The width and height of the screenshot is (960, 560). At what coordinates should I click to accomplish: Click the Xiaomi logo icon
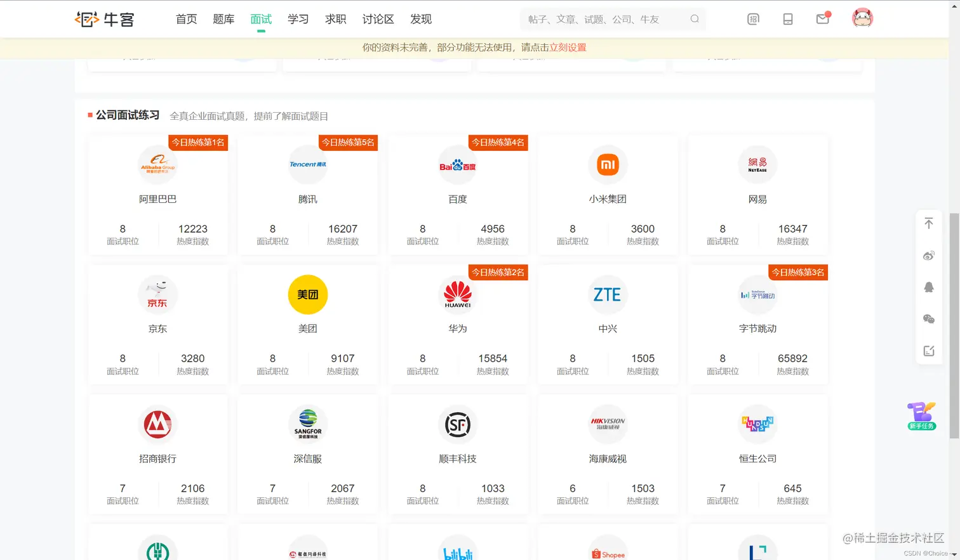click(608, 164)
